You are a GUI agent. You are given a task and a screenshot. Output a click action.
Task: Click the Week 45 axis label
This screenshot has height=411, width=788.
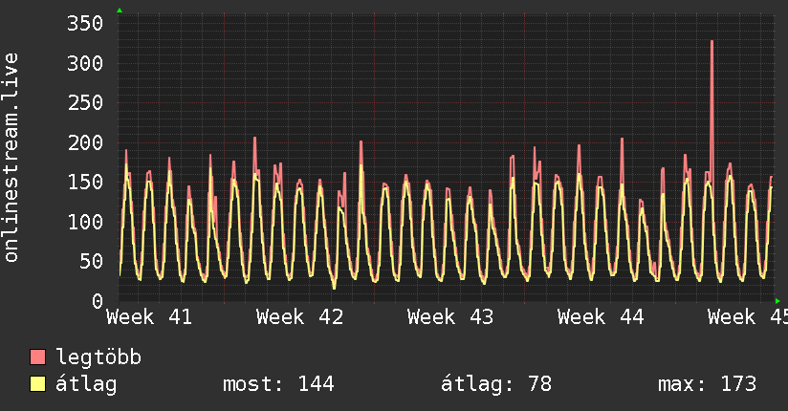click(748, 317)
